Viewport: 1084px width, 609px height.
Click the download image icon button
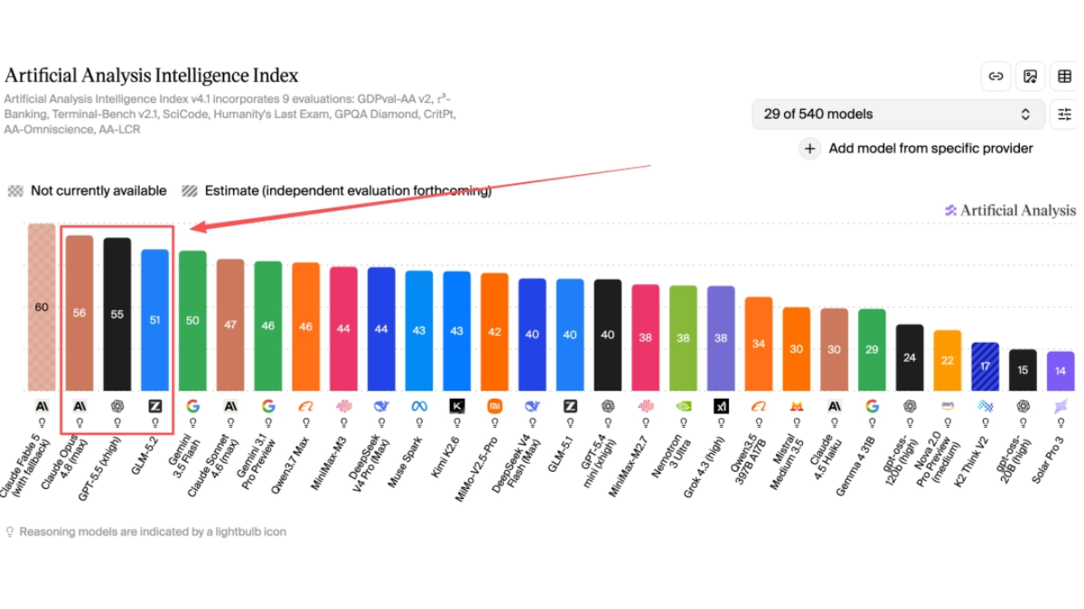coord(1030,77)
